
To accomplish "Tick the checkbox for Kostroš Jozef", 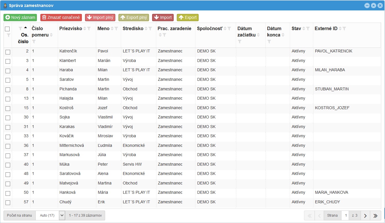I will [x=8, y=109].
